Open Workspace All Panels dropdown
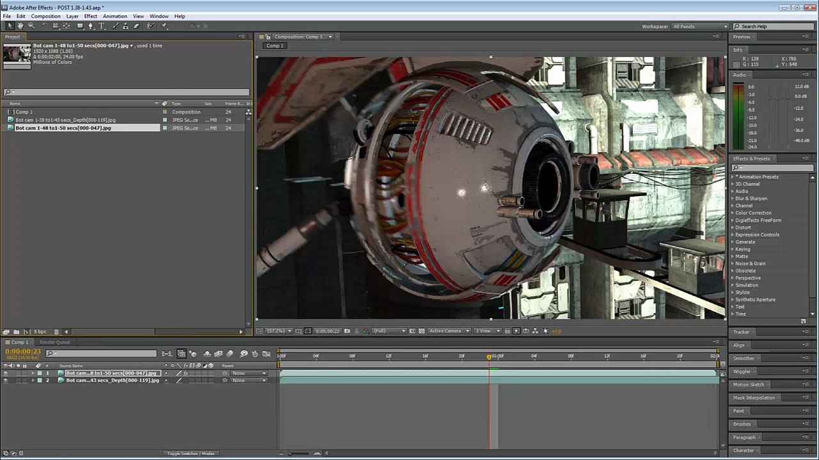Image resolution: width=819 pixels, height=460 pixels. click(700, 26)
